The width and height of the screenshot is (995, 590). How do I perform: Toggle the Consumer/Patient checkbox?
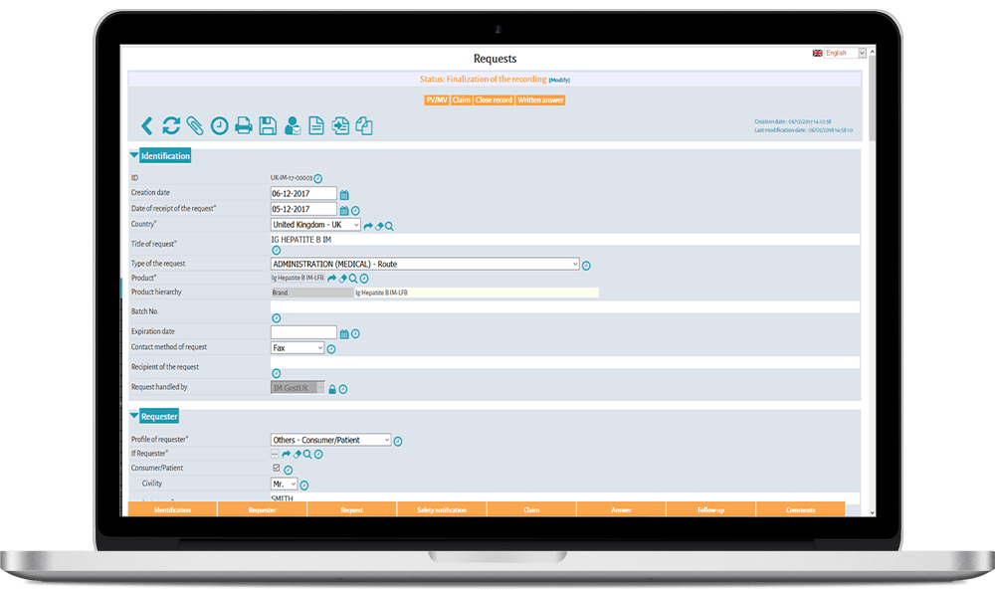[276, 469]
